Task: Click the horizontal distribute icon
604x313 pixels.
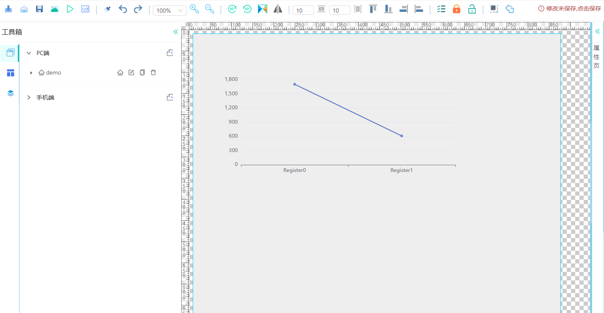Action: pyautogui.click(x=358, y=9)
